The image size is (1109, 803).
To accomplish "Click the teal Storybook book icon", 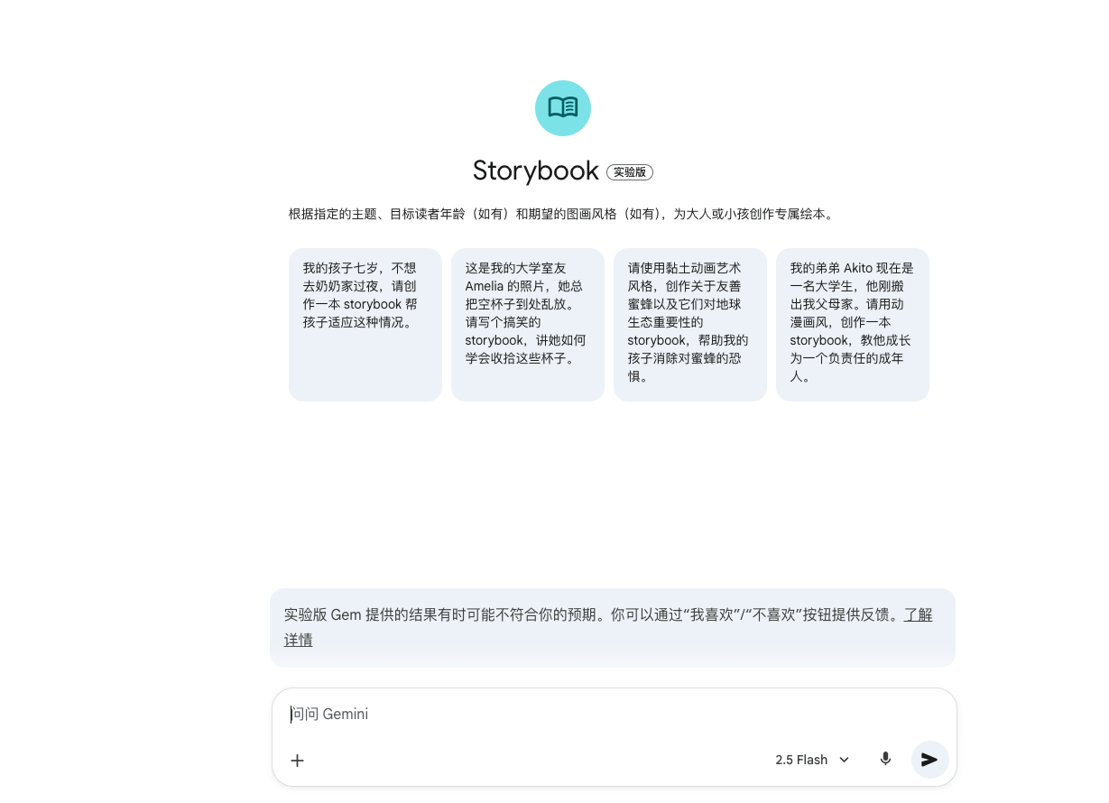I will tap(562, 108).
